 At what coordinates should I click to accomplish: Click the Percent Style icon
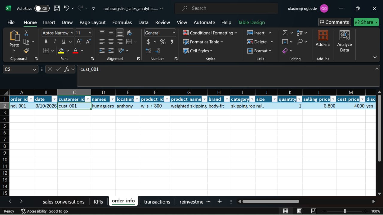click(163, 42)
